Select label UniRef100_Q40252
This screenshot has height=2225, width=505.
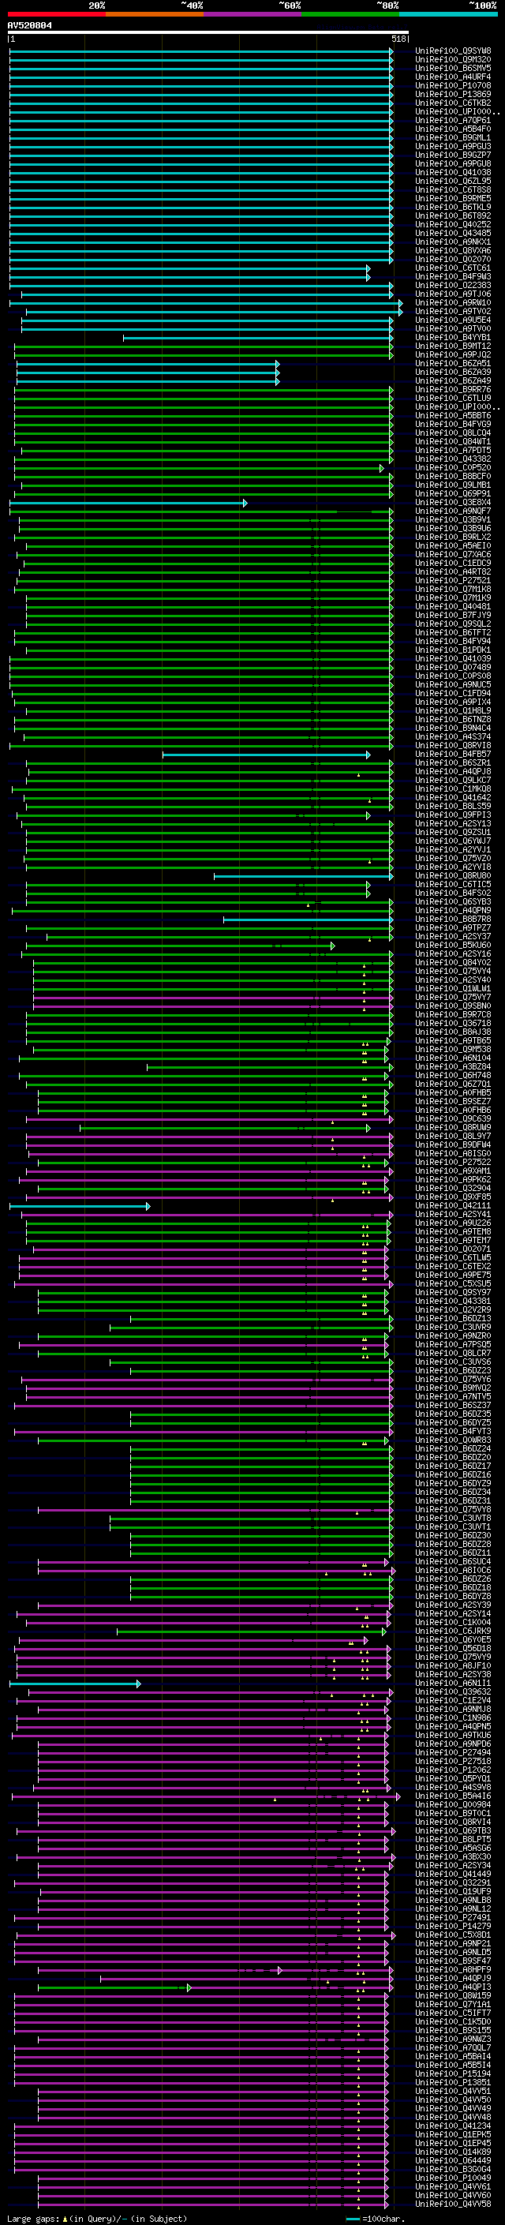(x=452, y=225)
